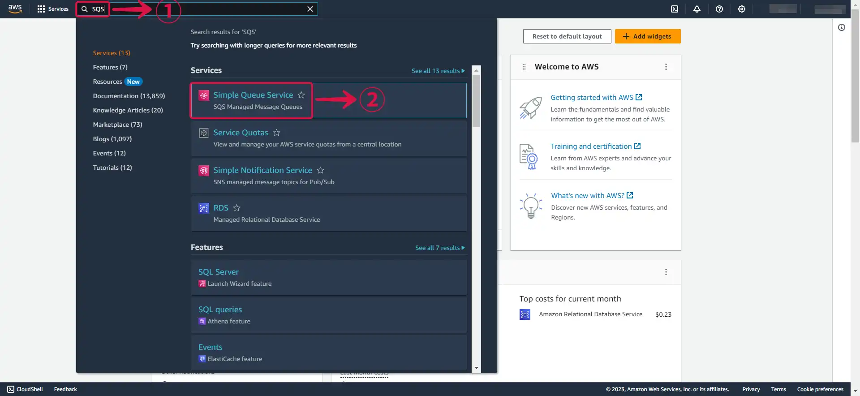Viewport: 860px width, 396px height.
Task: Click the Simple Notification Service icon
Action: pos(204,171)
